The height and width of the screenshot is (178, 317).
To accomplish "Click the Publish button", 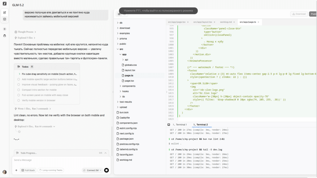I will click(x=313, y=14).
